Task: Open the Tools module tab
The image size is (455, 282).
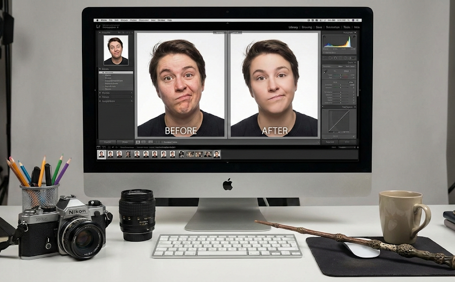Action: point(347,27)
